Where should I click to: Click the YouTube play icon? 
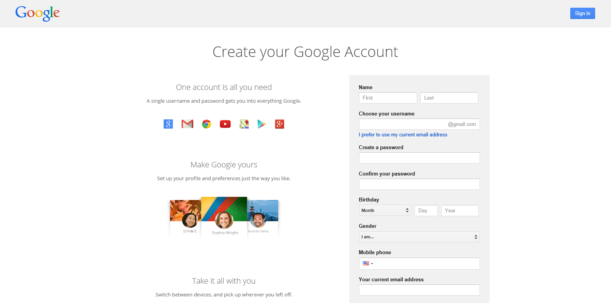[225, 124]
